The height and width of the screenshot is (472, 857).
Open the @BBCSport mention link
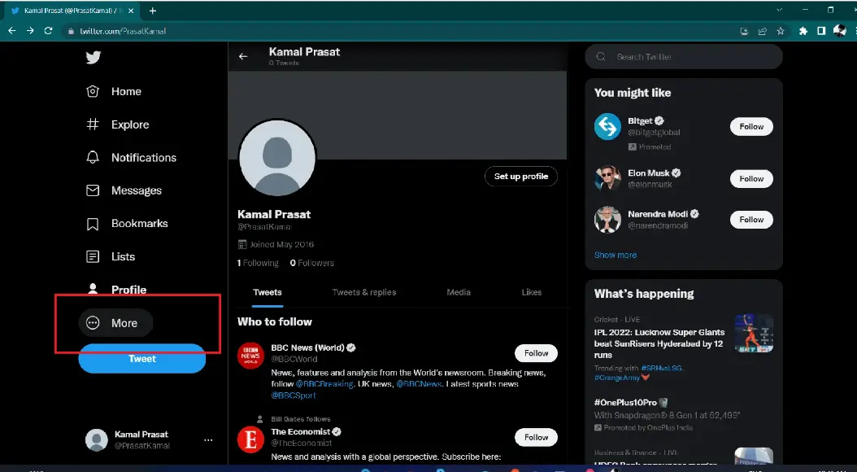coord(294,396)
